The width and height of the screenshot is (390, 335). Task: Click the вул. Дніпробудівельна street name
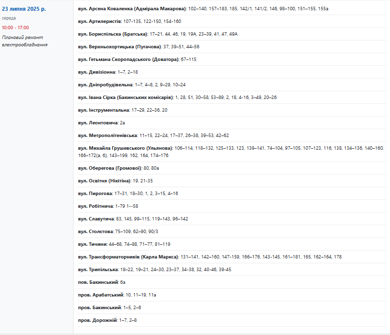[x=106, y=85]
